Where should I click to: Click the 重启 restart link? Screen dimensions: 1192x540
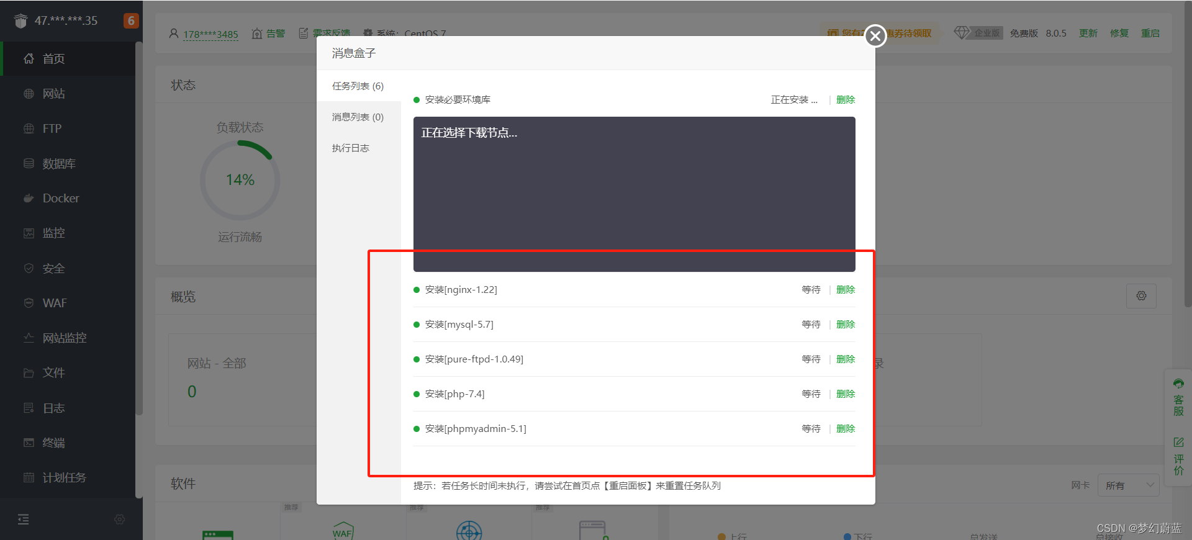coord(1150,34)
